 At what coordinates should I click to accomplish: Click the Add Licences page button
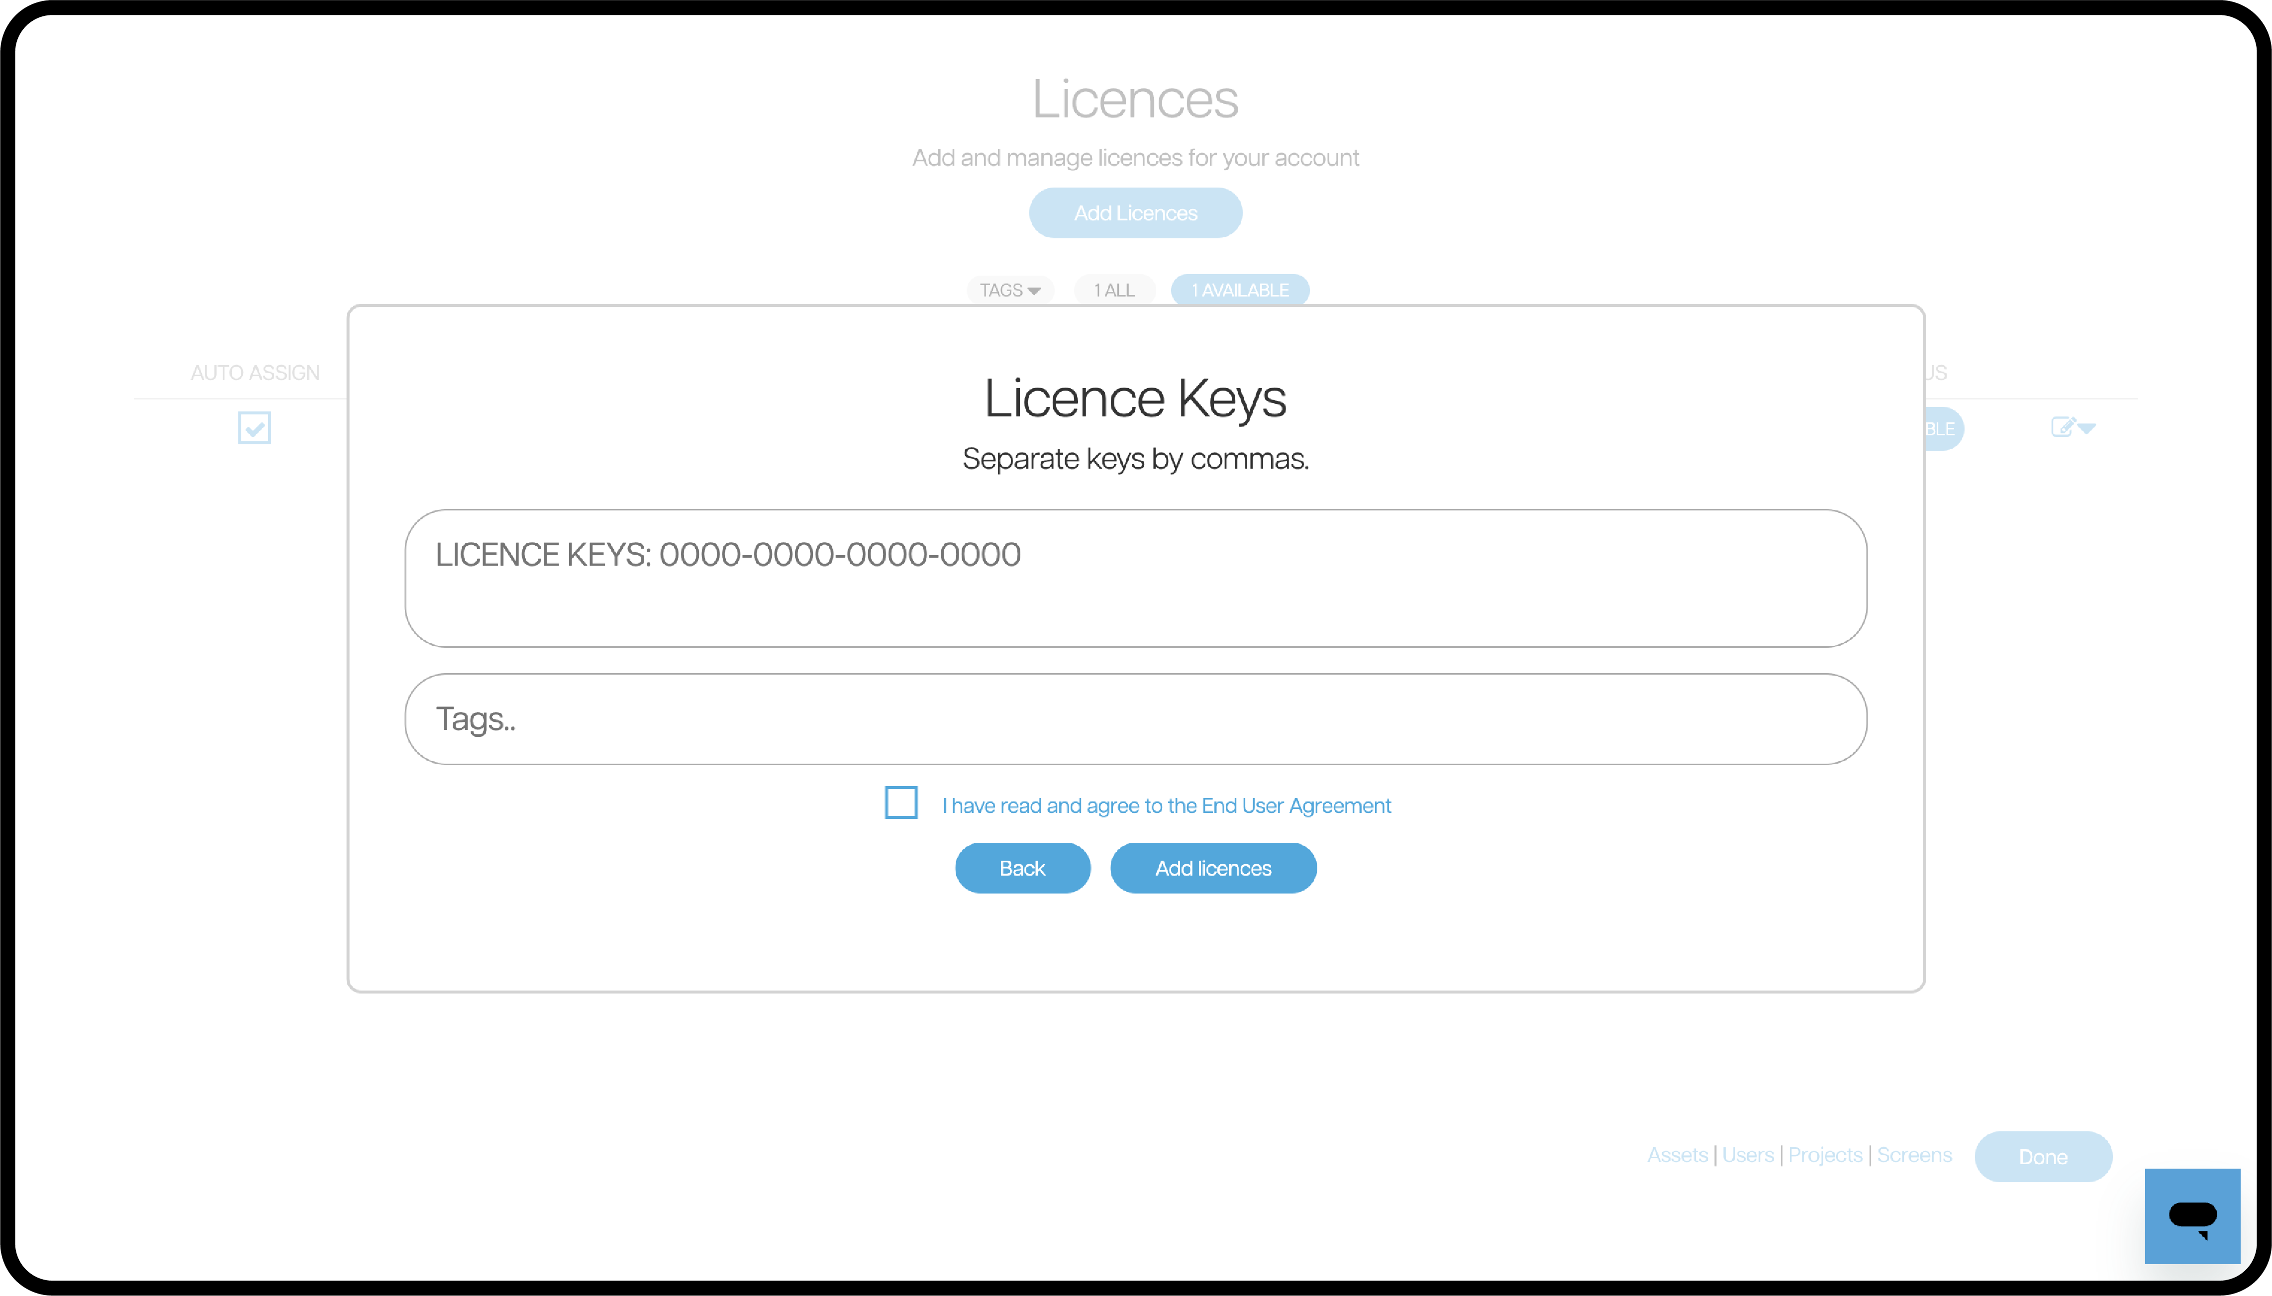1136,213
